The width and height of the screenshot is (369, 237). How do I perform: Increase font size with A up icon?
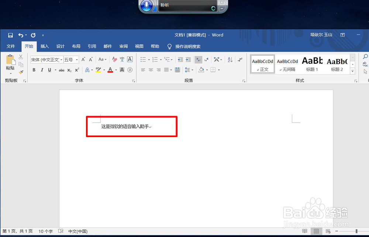[83, 59]
